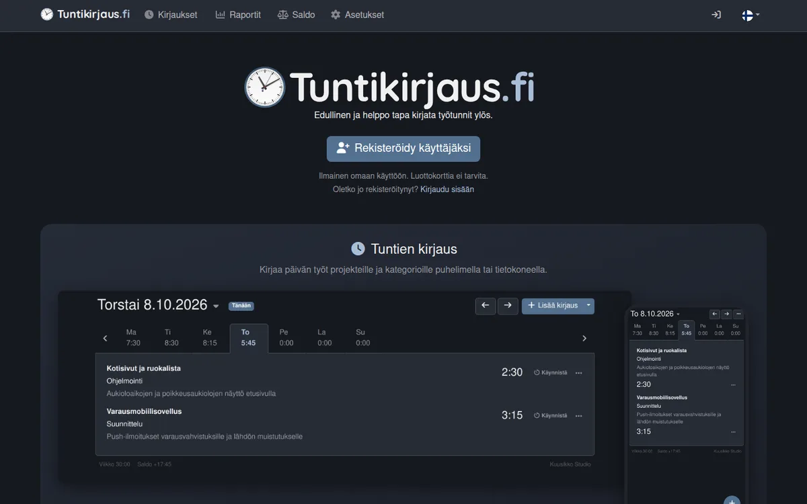Open the ellipsis menu of the 2:30 entry in the desktop preview

pyautogui.click(x=578, y=373)
